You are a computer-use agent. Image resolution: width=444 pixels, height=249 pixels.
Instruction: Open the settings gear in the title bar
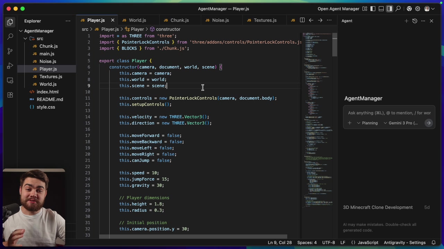pyautogui.click(x=418, y=9)
